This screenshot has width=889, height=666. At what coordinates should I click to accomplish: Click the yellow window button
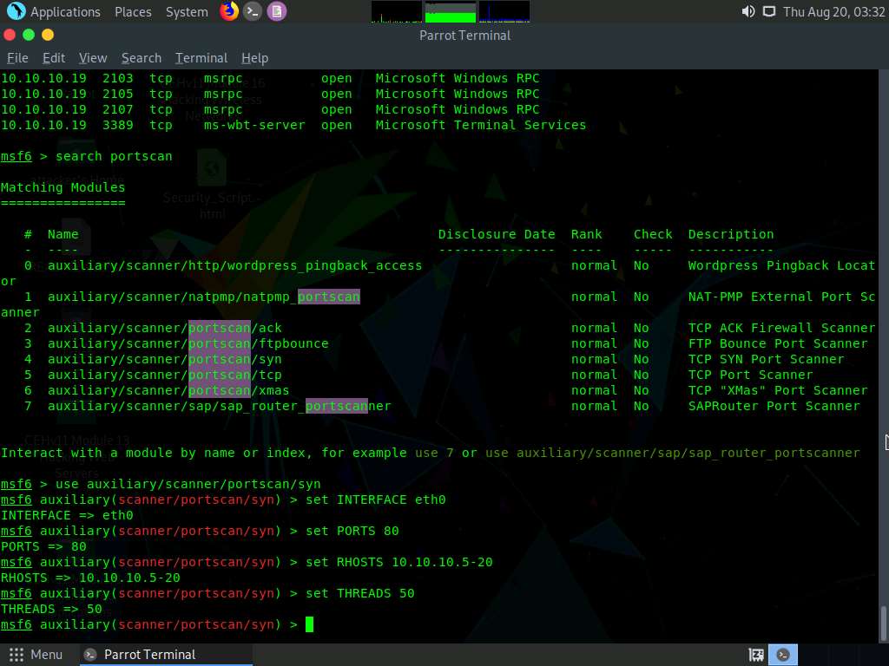[48, 35]
